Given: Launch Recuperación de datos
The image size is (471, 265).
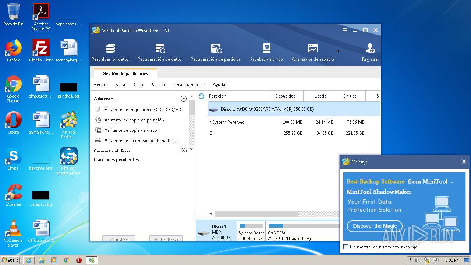Looking at the screenshot, I should (x=160, y=52).
